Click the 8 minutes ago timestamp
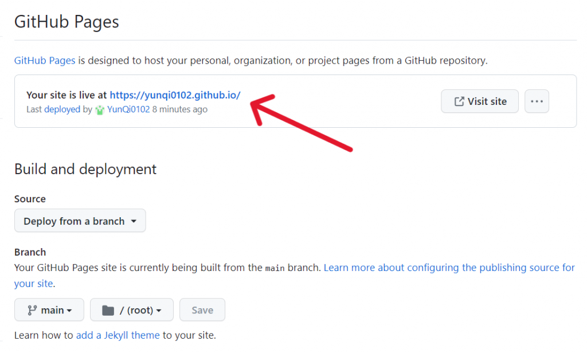This screenshot has width=587, height=353. (x=179, y=109)
